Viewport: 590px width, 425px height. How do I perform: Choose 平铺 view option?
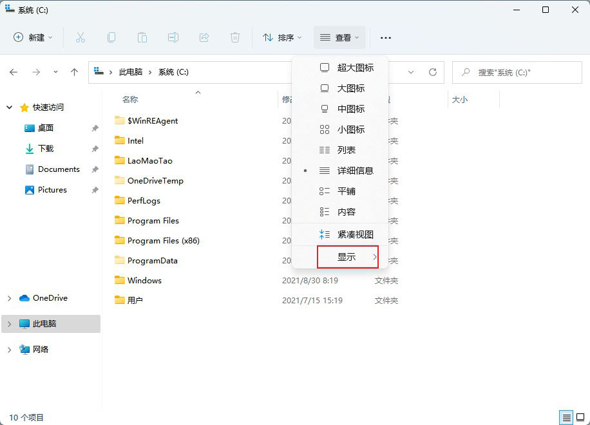point(340,191)
